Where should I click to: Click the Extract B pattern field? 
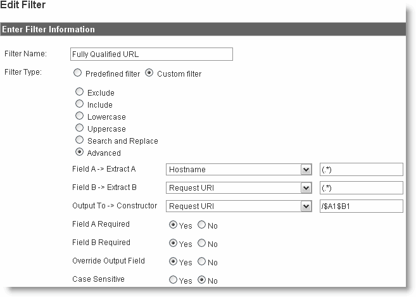pyautogui.click(x=362, y=187)
